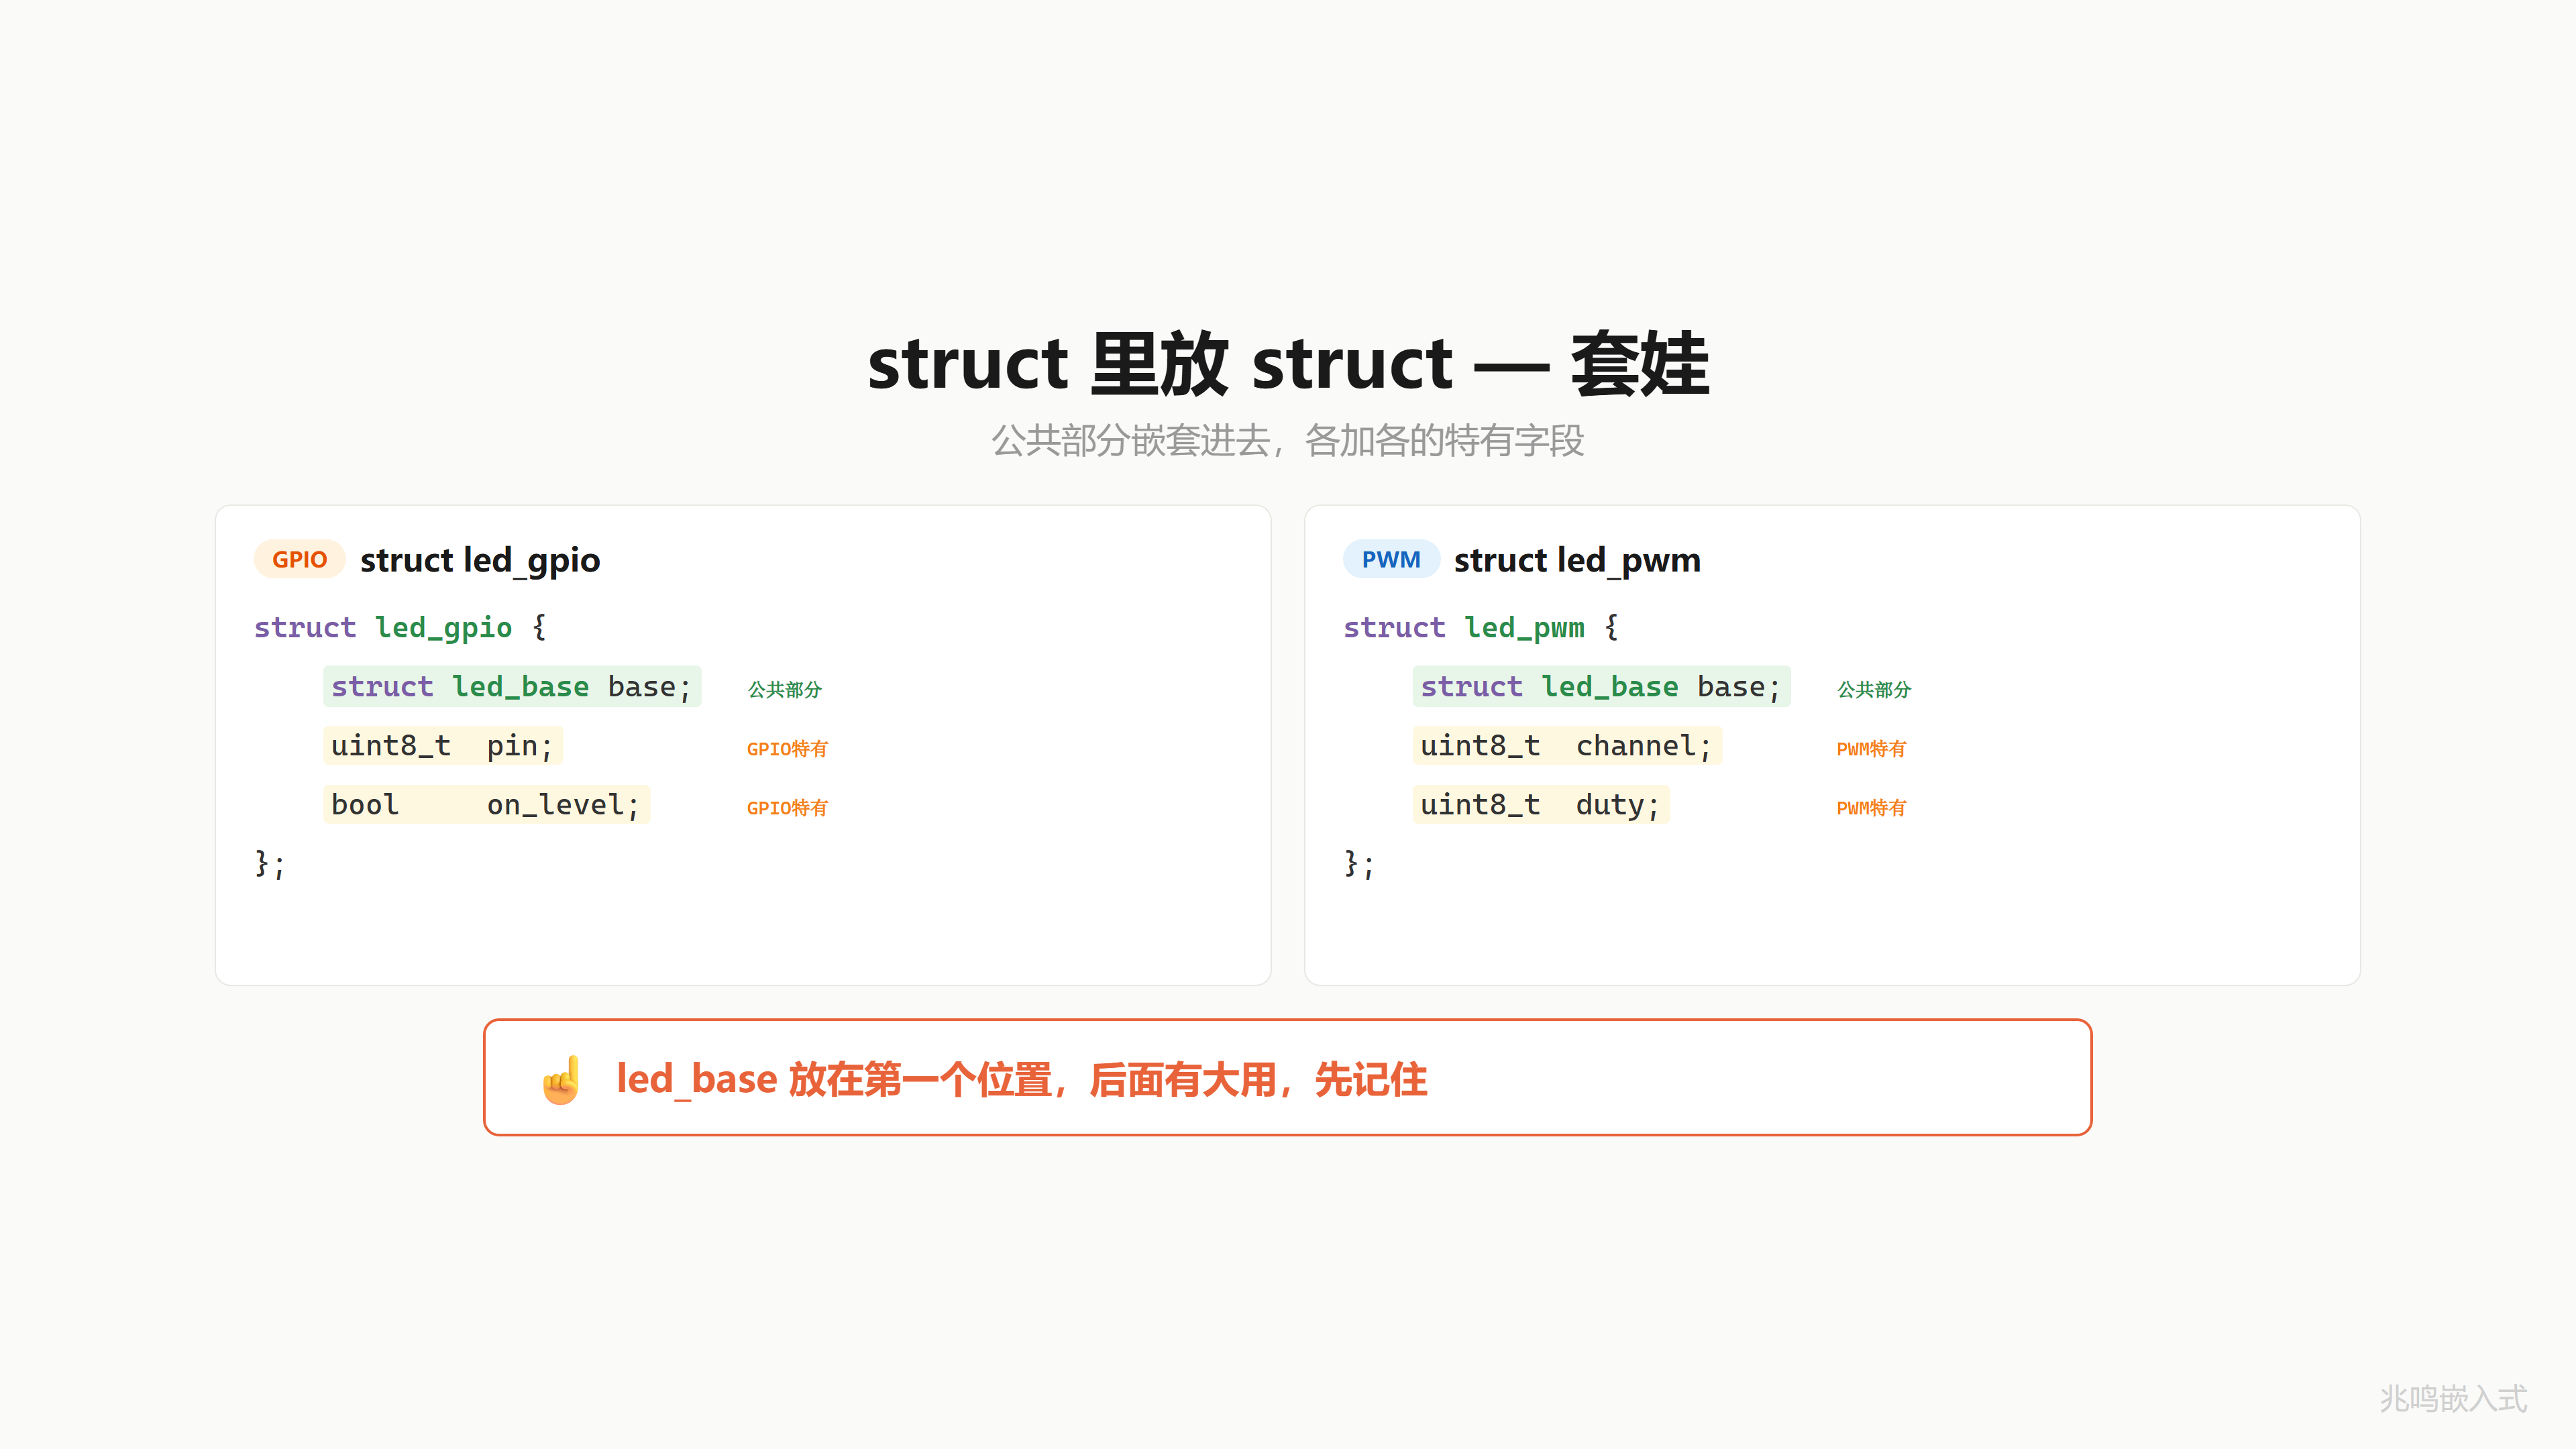The image size is (2576, 1449).
Task: Click '公共部分' label in the GPIO card
Action: tap(785, 689)
